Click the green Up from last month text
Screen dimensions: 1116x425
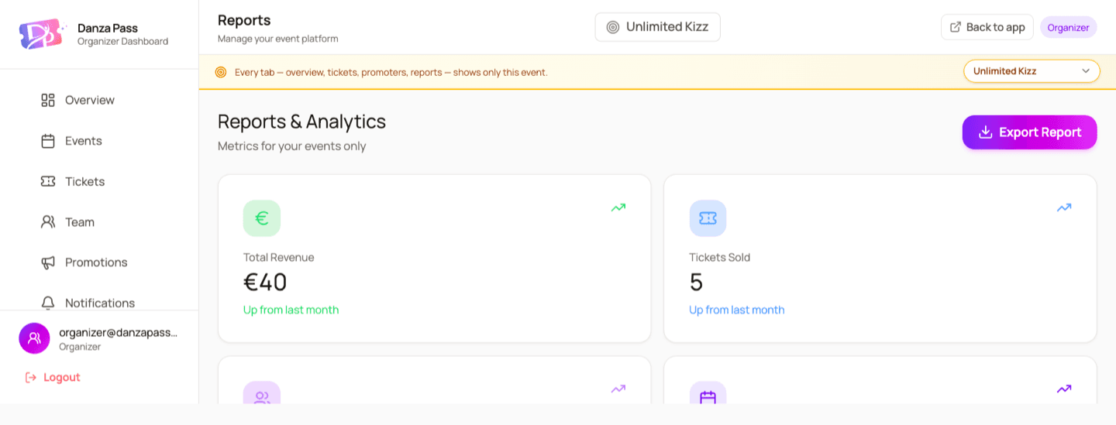291,310
